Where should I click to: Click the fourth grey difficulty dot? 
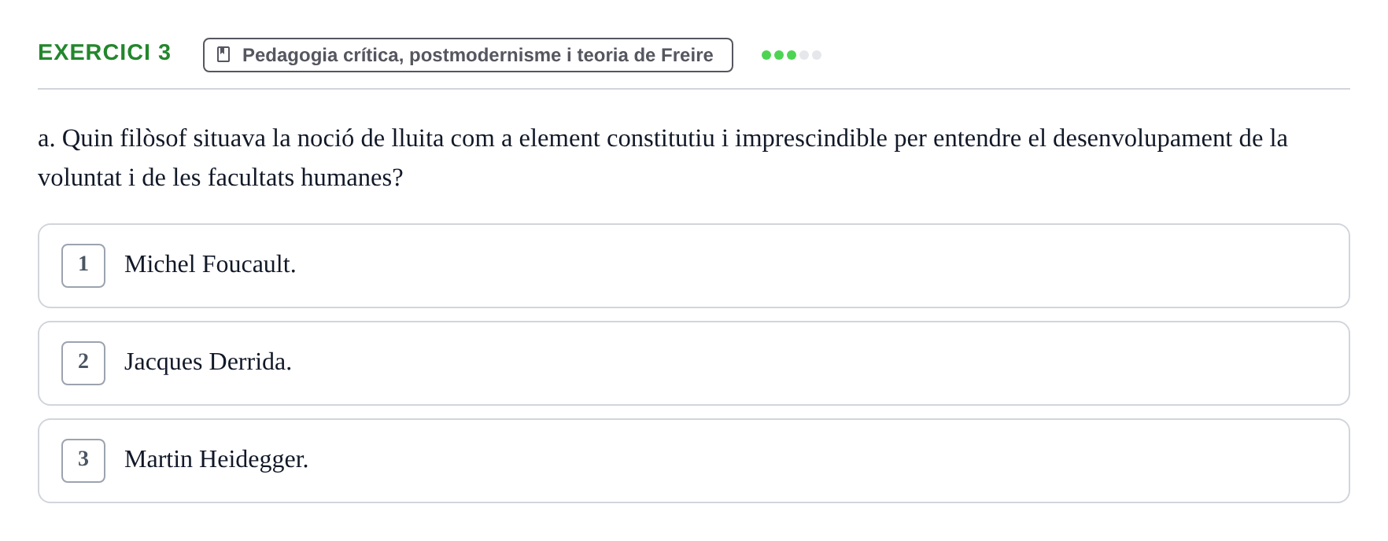pyautogui.click(x=804, y=55)
